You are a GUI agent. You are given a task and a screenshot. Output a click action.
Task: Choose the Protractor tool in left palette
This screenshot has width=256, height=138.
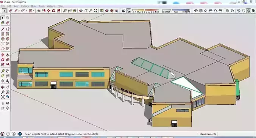click(x=3, y=76)
